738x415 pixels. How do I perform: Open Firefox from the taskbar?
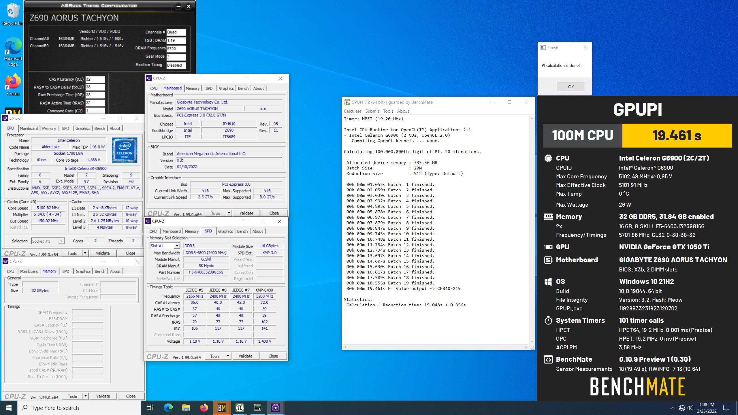[x=204, y=408]
